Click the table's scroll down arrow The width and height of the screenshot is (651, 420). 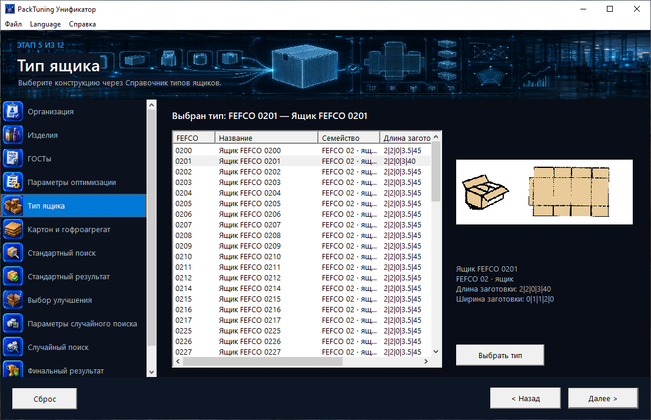[436, 352]
